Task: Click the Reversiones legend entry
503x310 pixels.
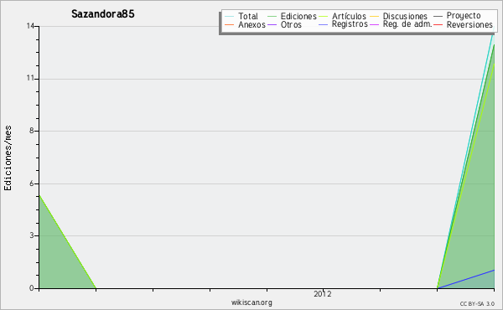Action: click(x=464, y=24)
